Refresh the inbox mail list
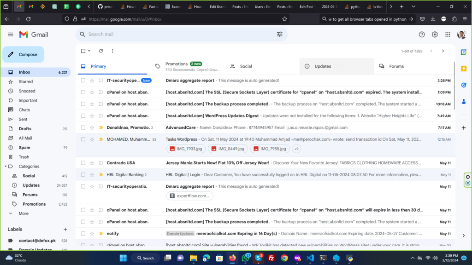This screenshot has width=472, height=265. [x=101, y=51]
